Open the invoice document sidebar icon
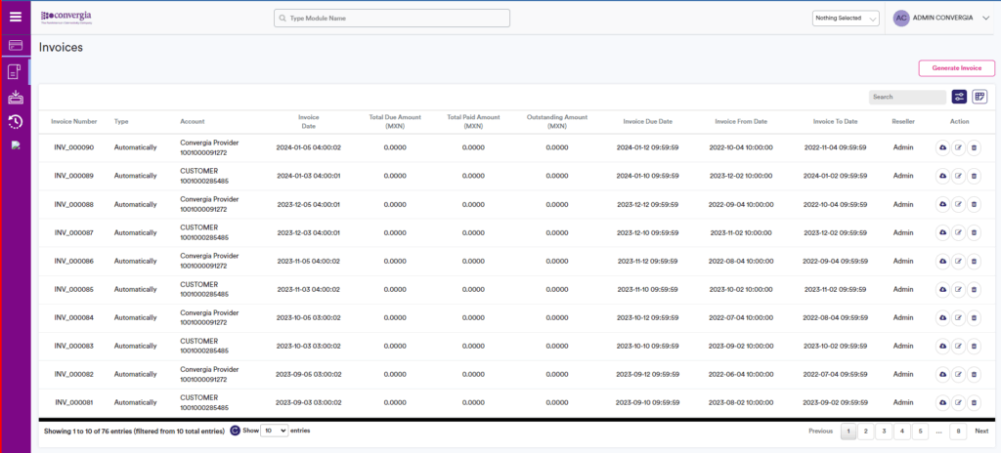Image resolution: width=1001 pixels, height=453 pixels. [x=15, y=71]
